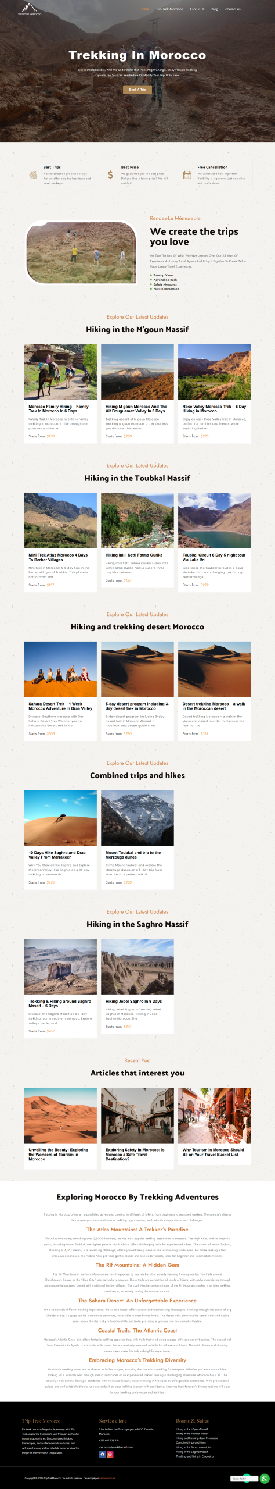Click the Trip Trek Morocco logo
Screen dimensions: 275x1489
point(29,9)
